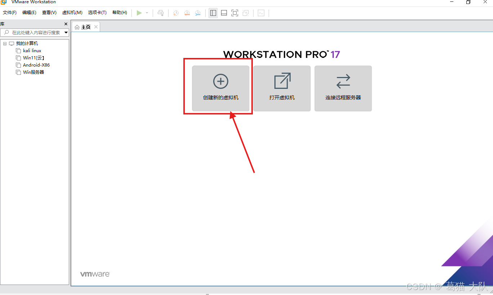Viewport: 493px width, 295px height.
Task: Collapse the 我的计算机 tree node
Action: pyautogui.click(x=5, y=44)
